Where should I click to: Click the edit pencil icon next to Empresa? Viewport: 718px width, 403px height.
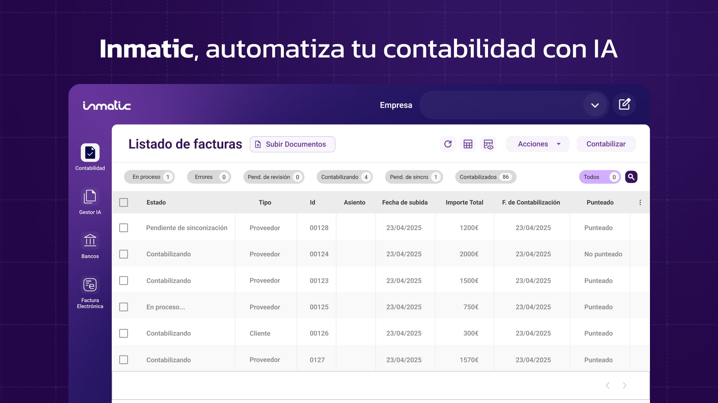(624, 105)
